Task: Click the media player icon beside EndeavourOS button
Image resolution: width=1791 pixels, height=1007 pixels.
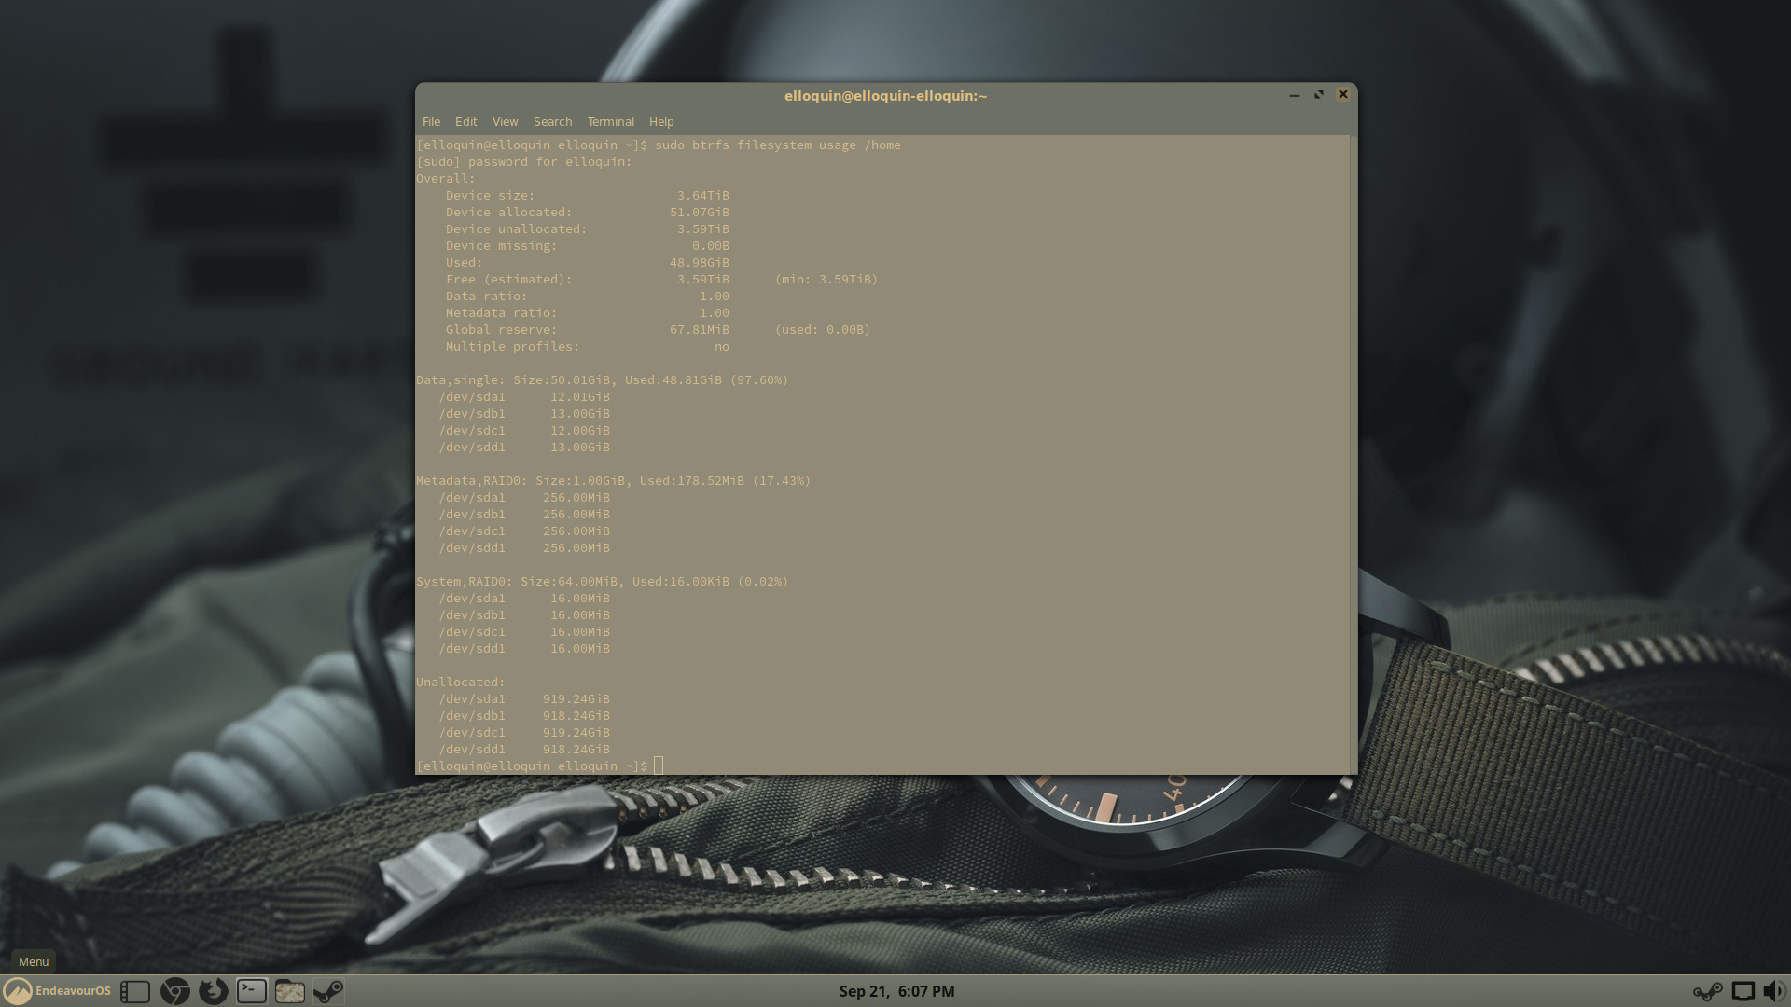Action: coord(135,991)
